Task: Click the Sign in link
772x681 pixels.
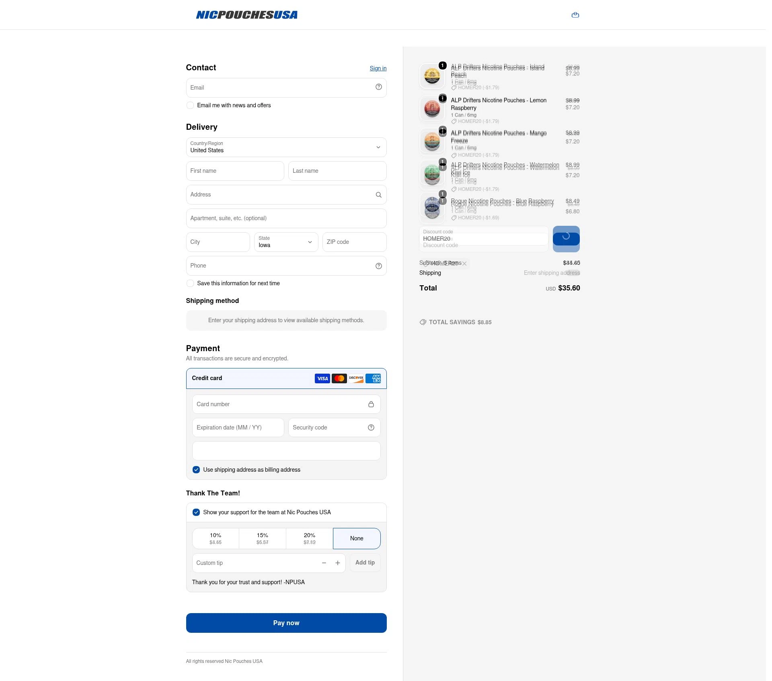Action: [378, 68]
